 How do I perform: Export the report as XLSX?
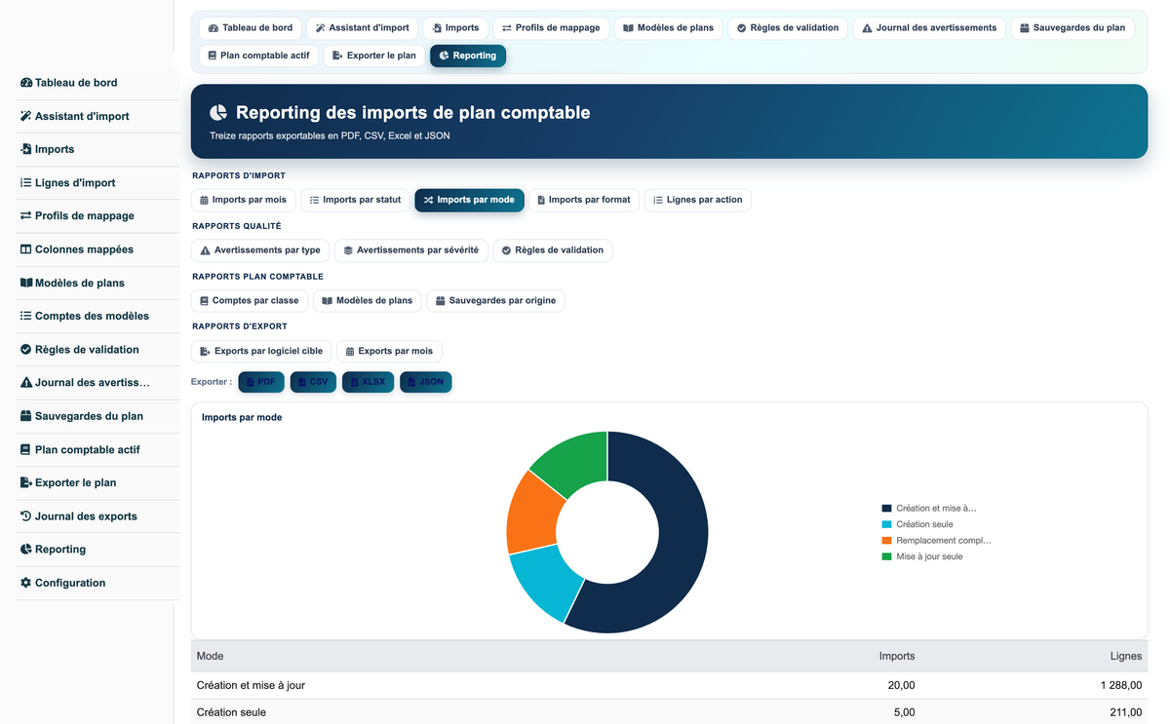[368, 382]
